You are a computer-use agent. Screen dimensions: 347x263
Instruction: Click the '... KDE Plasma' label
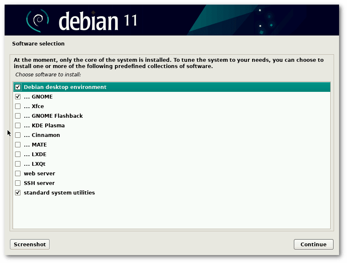44,126
